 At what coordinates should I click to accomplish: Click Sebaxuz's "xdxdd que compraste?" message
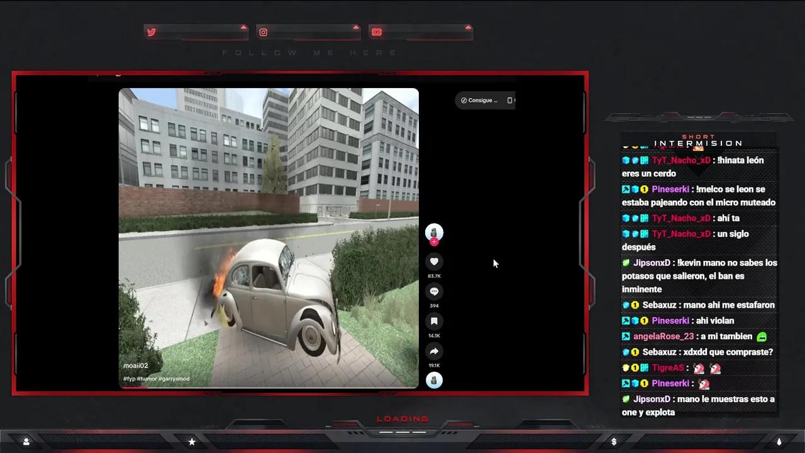(x=697, y=352)
